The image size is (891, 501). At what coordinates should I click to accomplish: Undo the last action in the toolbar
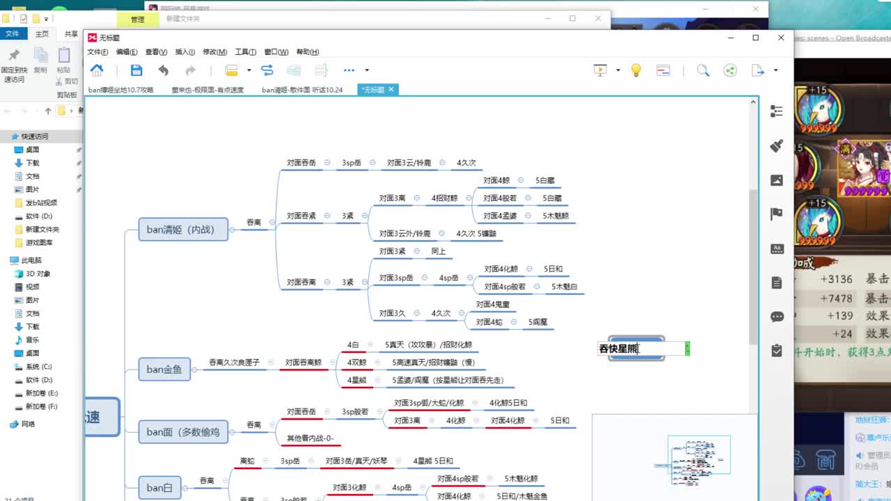click(x=164, y=70)
